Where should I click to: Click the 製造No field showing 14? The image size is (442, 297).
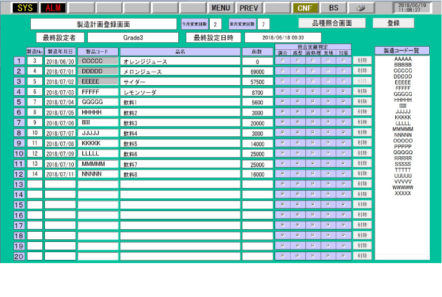[x=35, y=174]
